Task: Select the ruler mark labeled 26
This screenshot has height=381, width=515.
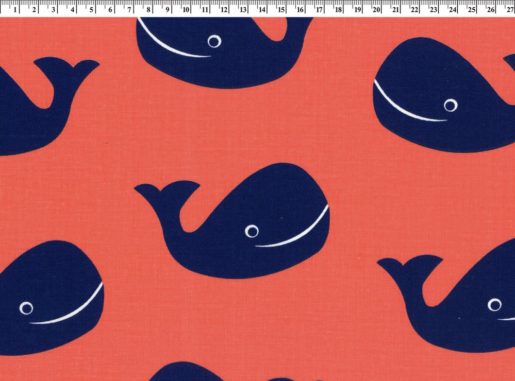Action: 491,10
